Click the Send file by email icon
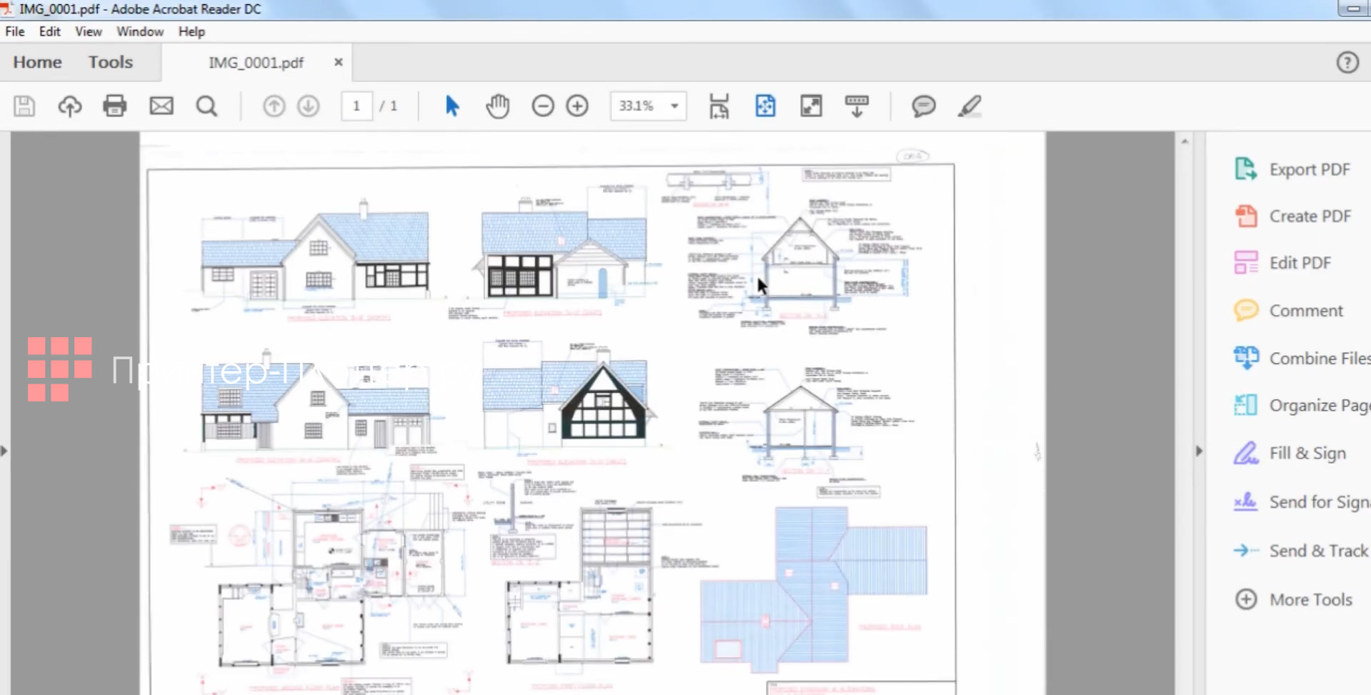Screen dimensions: 1371x695 pos(161,106)
